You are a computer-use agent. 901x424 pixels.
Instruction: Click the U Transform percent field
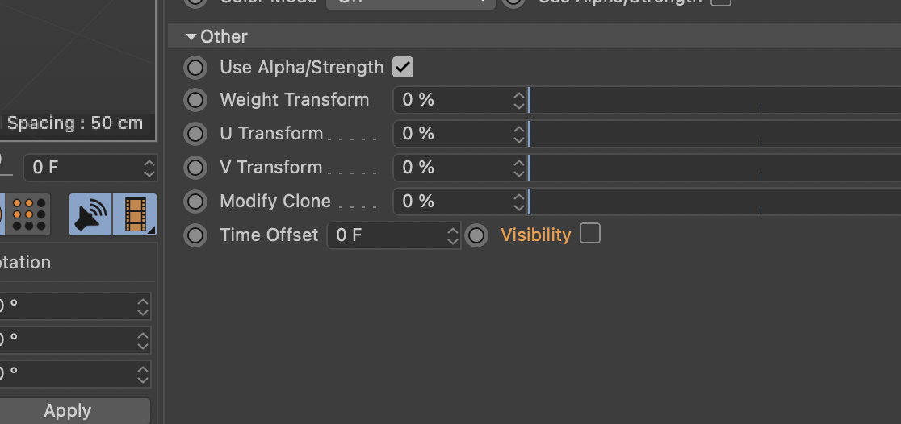coord(459,134)
